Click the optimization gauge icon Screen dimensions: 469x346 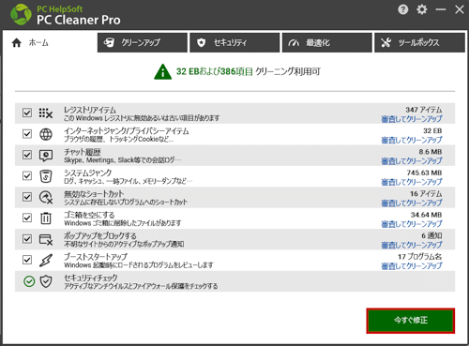(294, 42)
